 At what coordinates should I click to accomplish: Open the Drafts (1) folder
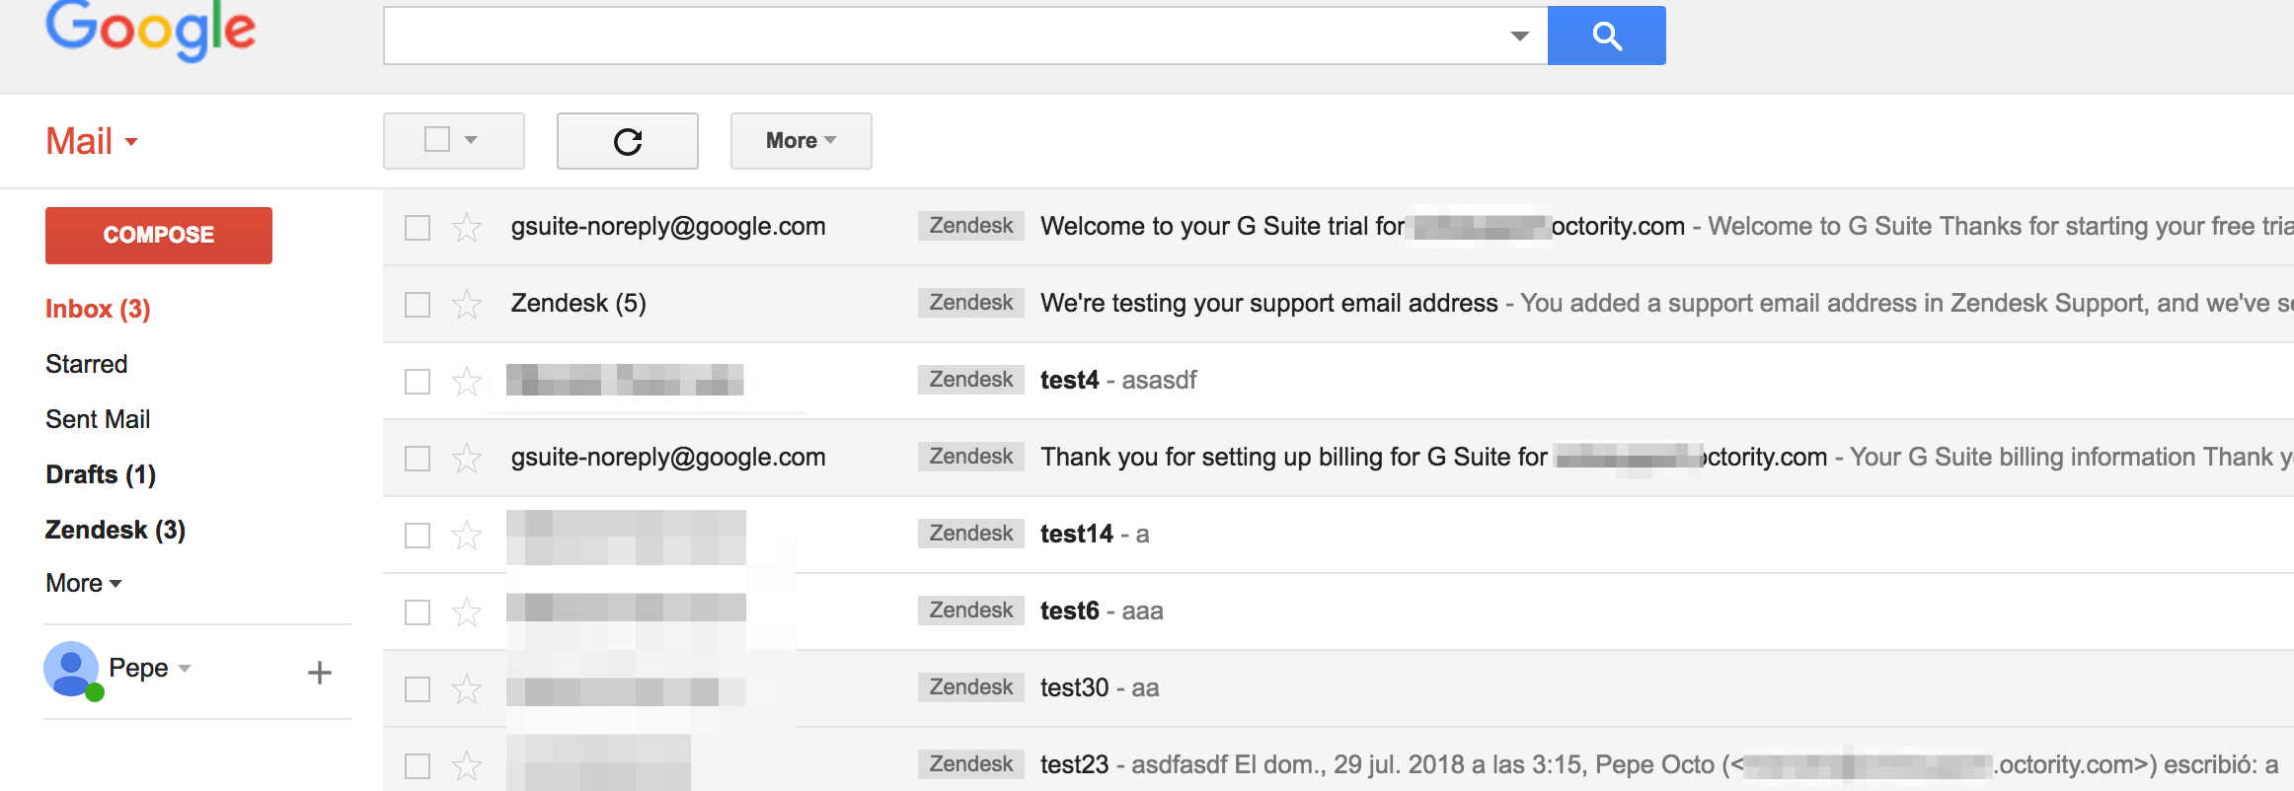101,474
